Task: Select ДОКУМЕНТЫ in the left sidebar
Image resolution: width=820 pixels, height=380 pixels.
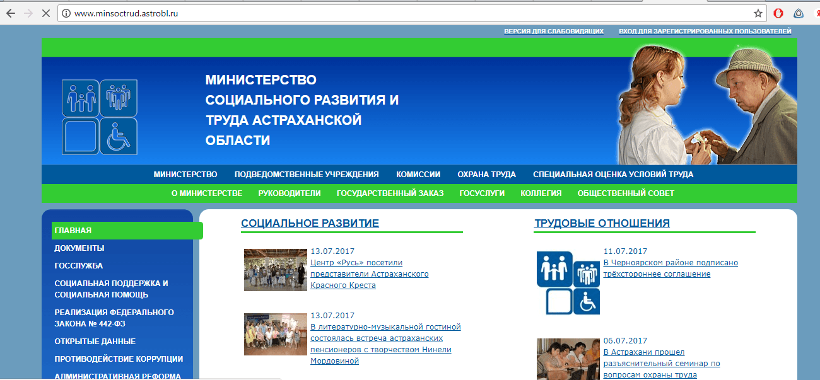Action: [79, 248]
